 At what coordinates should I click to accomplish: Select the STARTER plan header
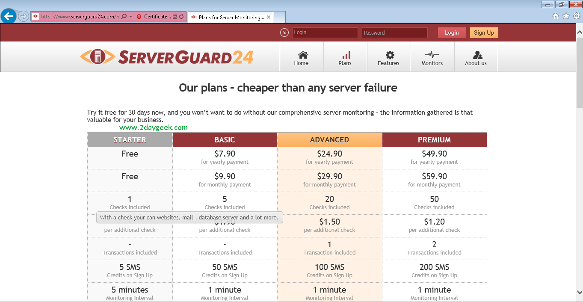click(x=130, y=140)
